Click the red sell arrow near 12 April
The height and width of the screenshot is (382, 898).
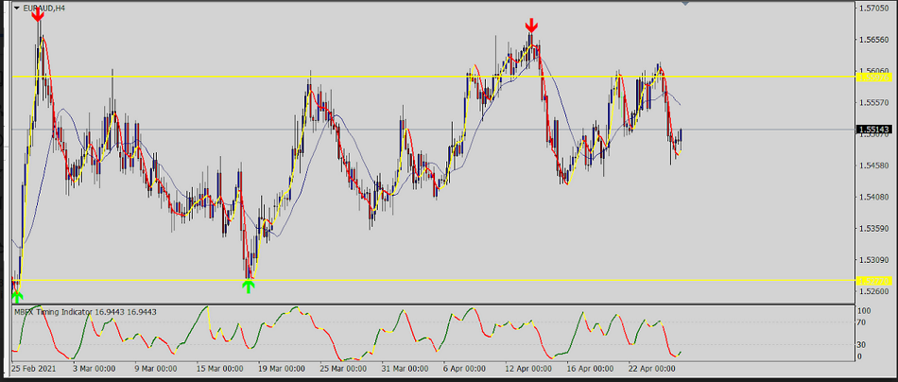coord(532,26)
